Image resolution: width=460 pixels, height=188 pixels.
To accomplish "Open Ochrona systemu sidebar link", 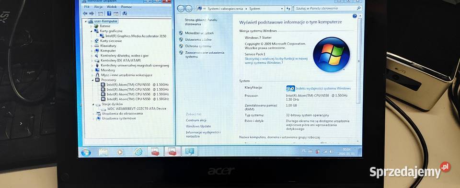I will click(198, 46).
